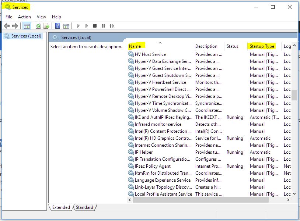
Task: Select Internet Connection Sharing service
Action: click(209, 145)
